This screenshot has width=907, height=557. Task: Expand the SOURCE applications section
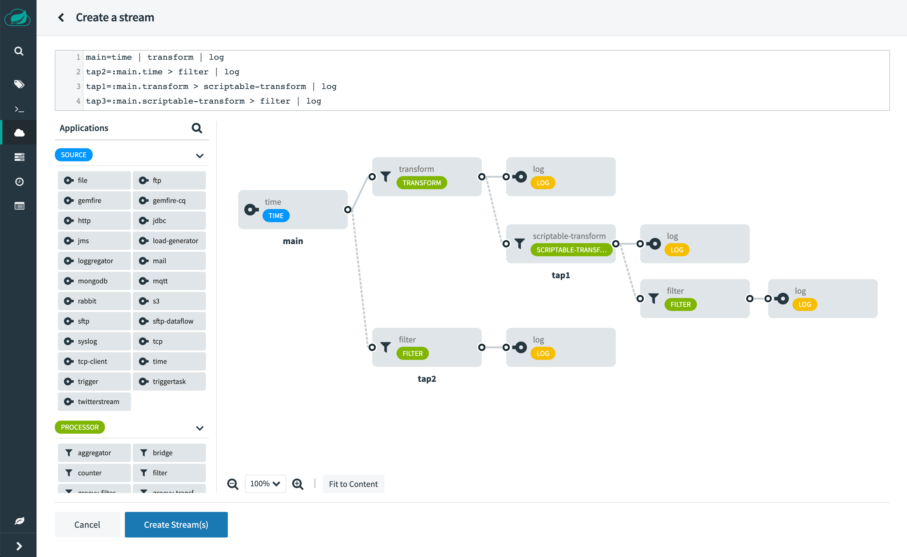[199, 156]
